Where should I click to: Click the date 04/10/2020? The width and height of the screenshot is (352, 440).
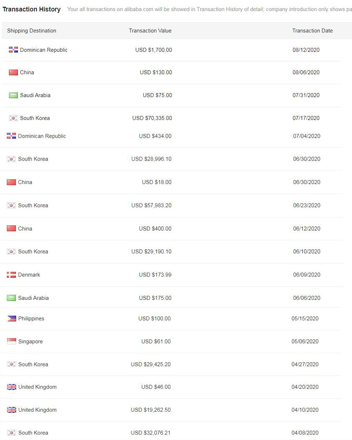pos(305,410)
